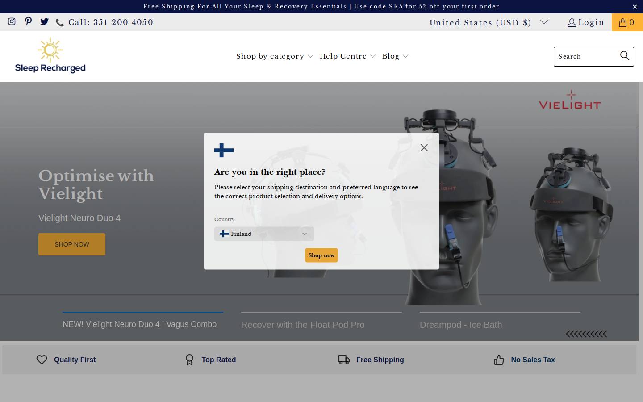643x402 pixels.
Task: Close the free shipping announcement bar
Action: (635, 7)
